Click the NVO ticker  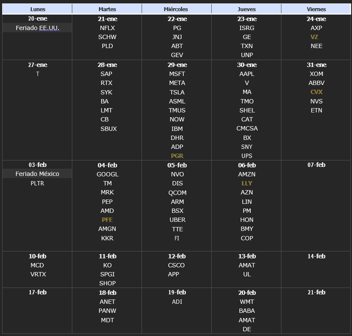point(177,174)
